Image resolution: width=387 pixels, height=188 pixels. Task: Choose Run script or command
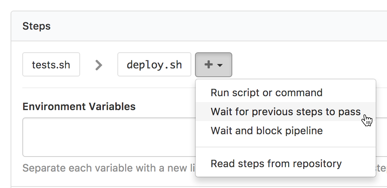click(286, 93)
